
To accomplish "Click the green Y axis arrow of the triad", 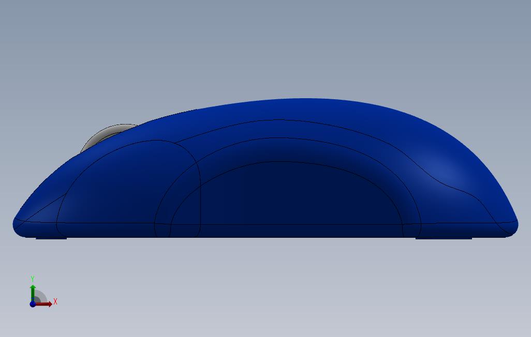I will pos(33,293).
